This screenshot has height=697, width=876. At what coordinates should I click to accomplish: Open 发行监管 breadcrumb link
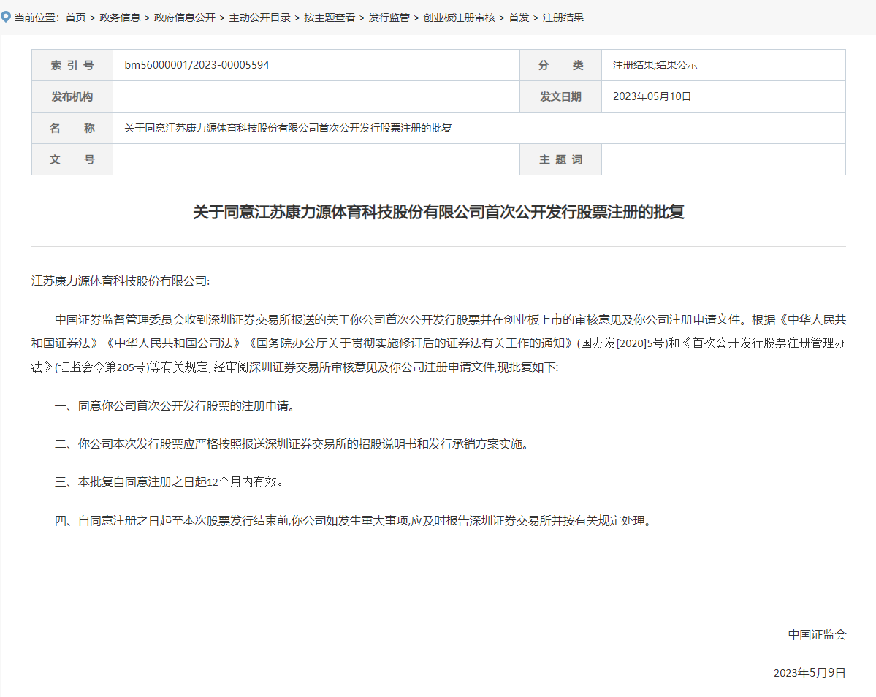tap(389, 18)
